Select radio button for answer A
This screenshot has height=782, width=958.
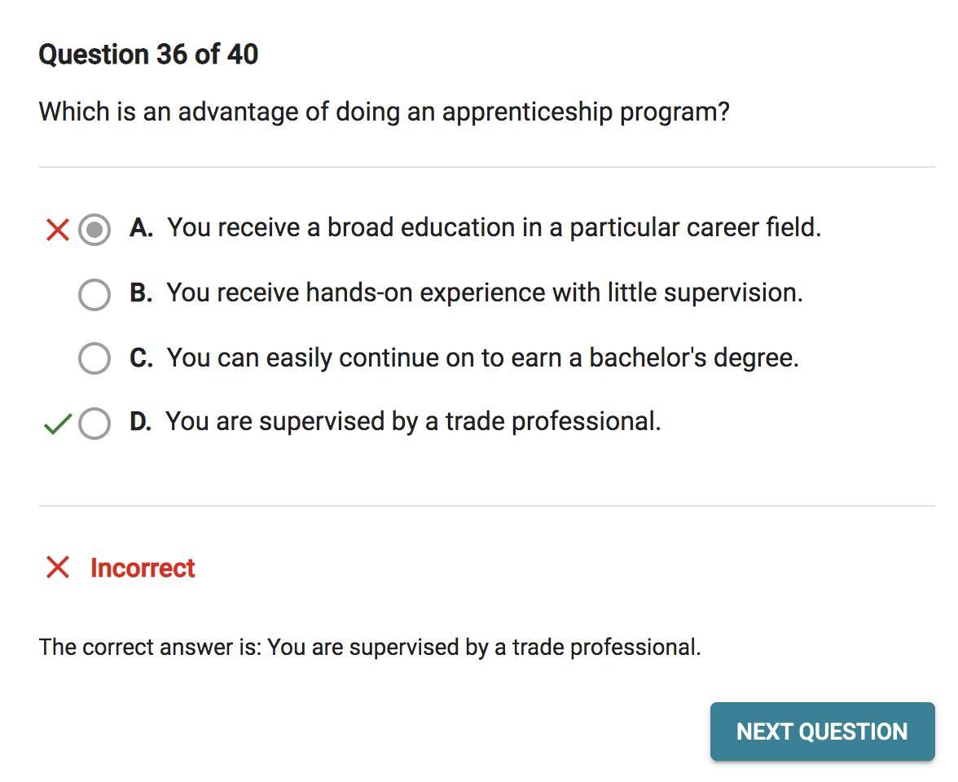coord(94,230)
